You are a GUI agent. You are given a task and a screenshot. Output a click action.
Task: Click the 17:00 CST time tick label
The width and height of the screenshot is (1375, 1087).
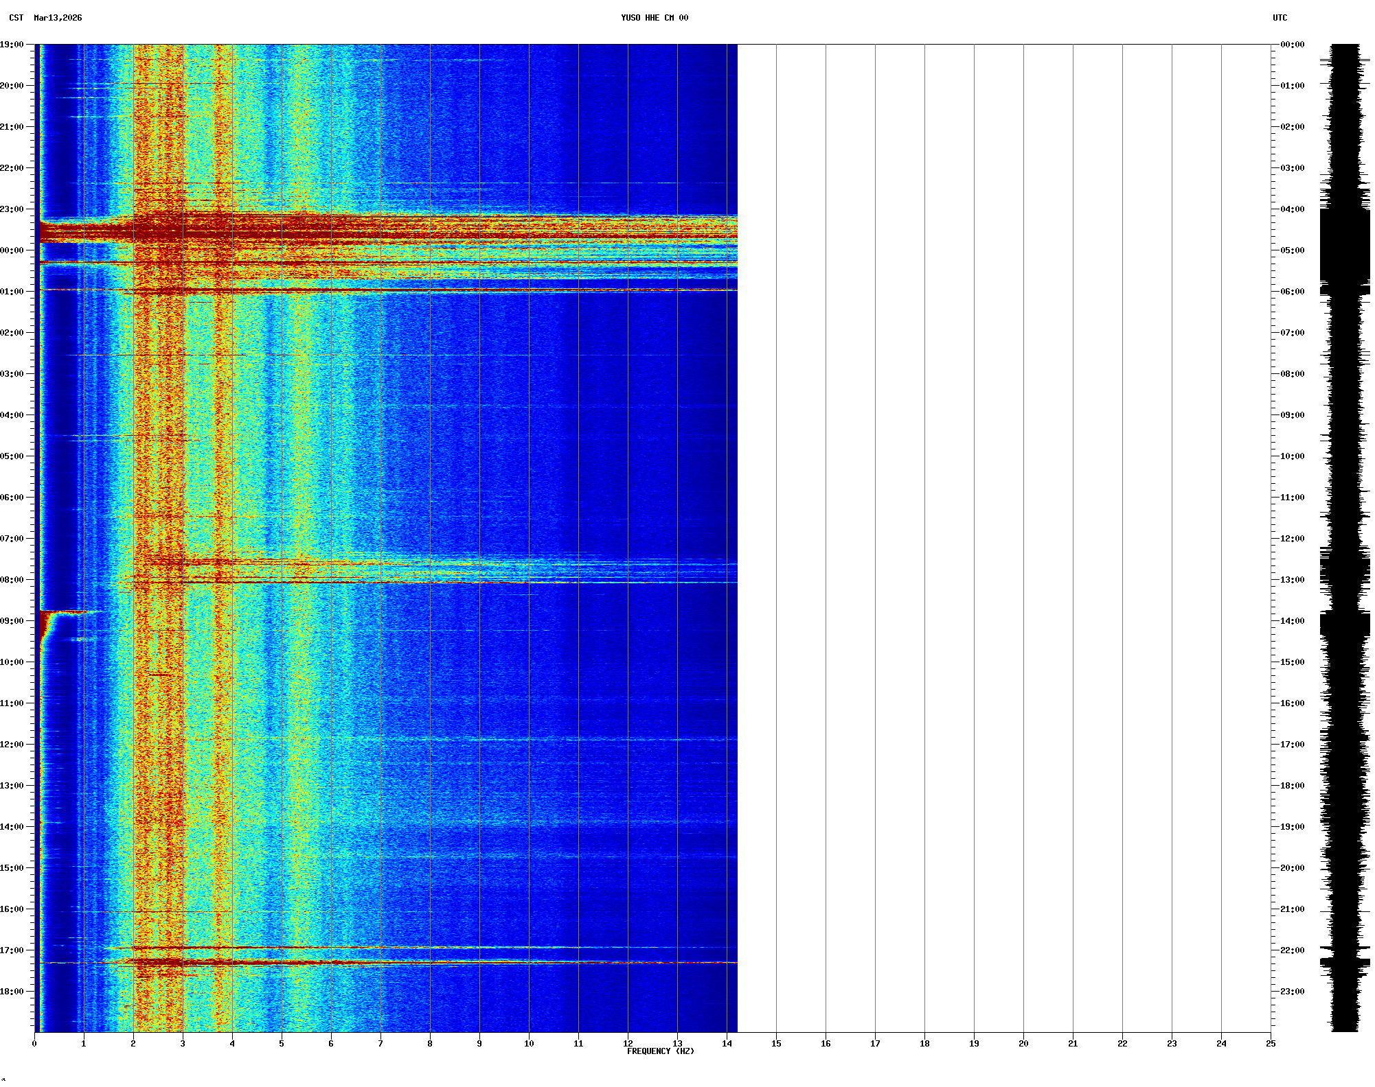[12, 950]
